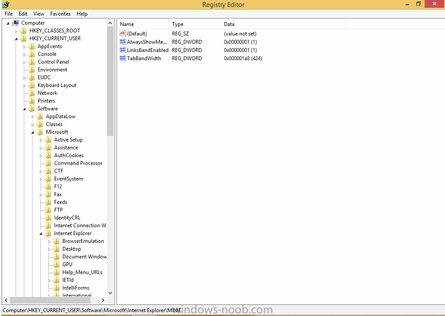
Task: Click the Data column header
Action: coord(283,24)
